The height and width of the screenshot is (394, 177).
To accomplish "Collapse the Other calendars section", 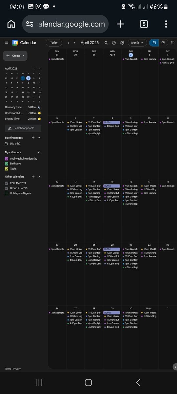I will click(39, 177).
